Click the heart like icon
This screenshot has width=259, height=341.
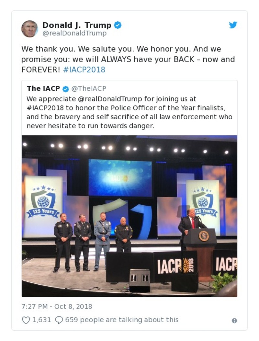coord(26,320)
